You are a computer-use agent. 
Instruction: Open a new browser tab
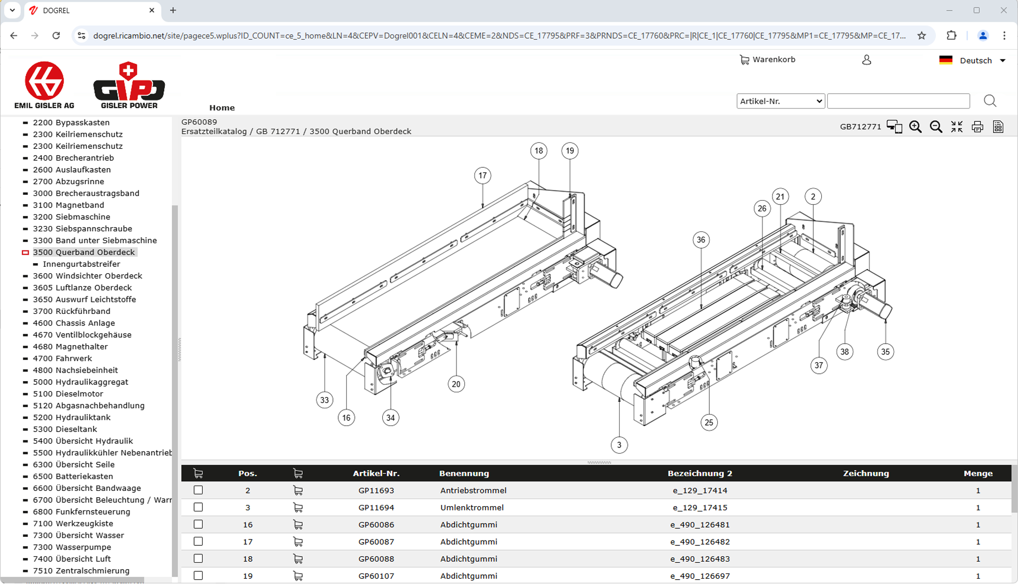coord(173,10)
